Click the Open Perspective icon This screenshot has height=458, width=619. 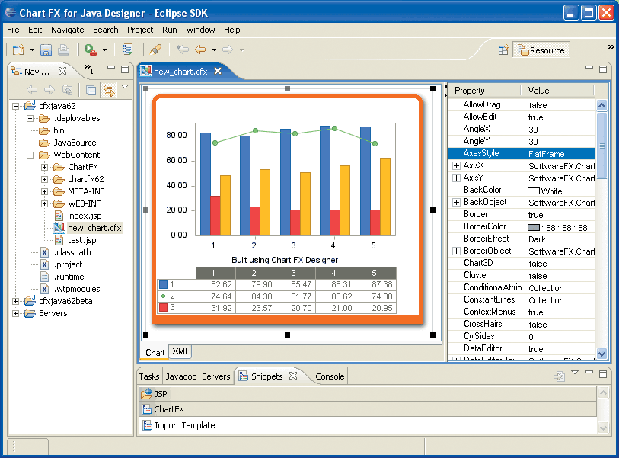pyautogui.click(x=503, y=50)
